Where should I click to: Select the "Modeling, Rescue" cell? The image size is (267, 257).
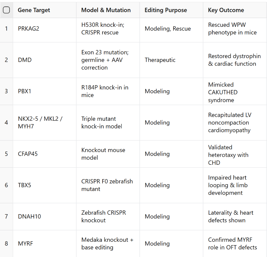click(168, 28)
